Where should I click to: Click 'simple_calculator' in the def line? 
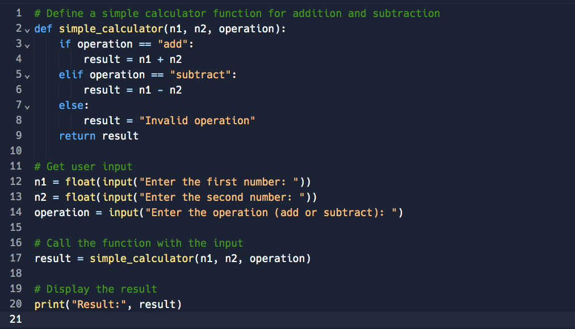coord(108,28)
